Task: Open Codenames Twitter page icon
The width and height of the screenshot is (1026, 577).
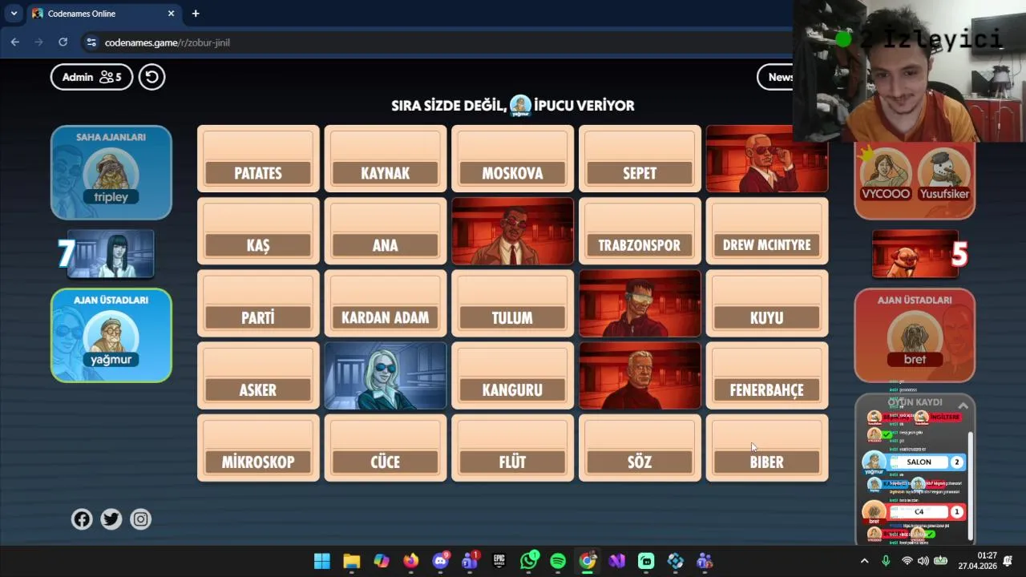Action: [x=111, y=519]
